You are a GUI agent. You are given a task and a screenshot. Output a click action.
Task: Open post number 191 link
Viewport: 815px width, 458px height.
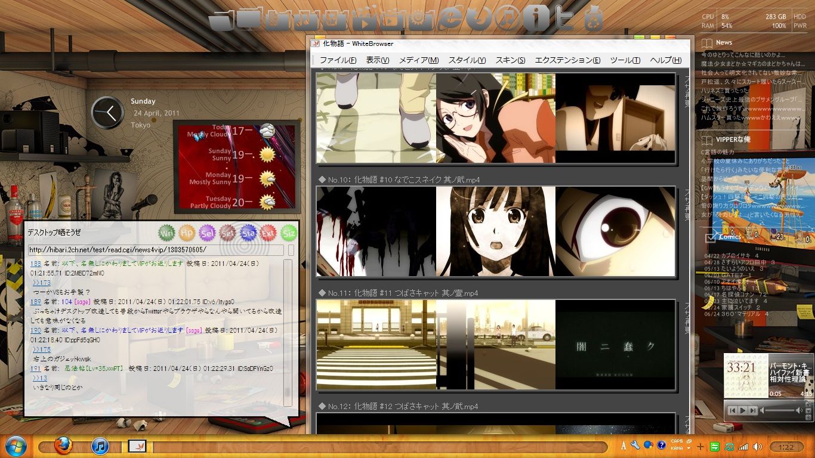click(x=36, y=369)
